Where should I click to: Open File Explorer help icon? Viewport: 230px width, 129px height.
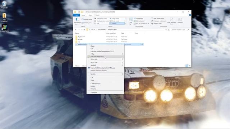190,15
